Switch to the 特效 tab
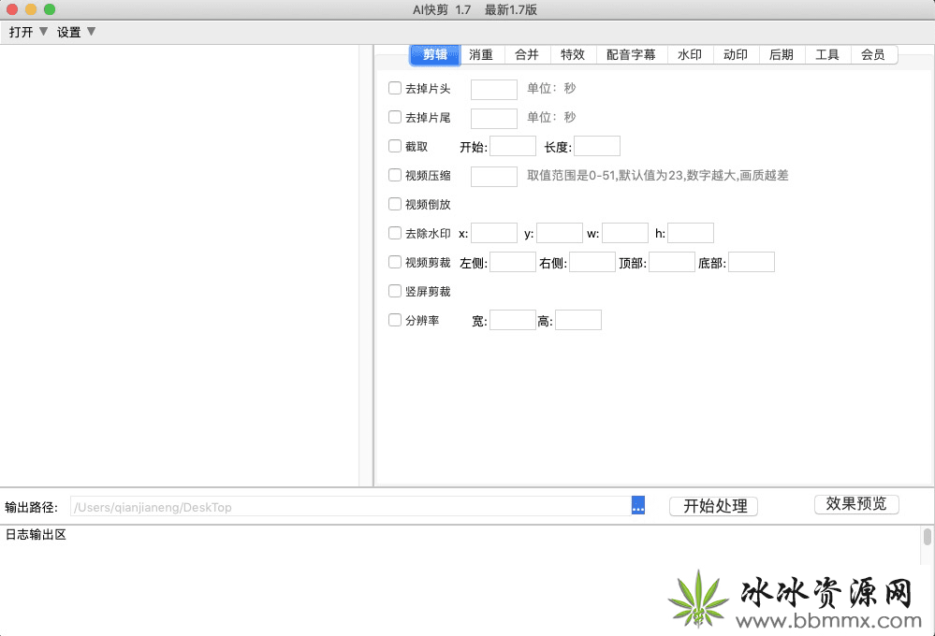Image resolution: width=935 pixels, height=636 pixels. 573,55
